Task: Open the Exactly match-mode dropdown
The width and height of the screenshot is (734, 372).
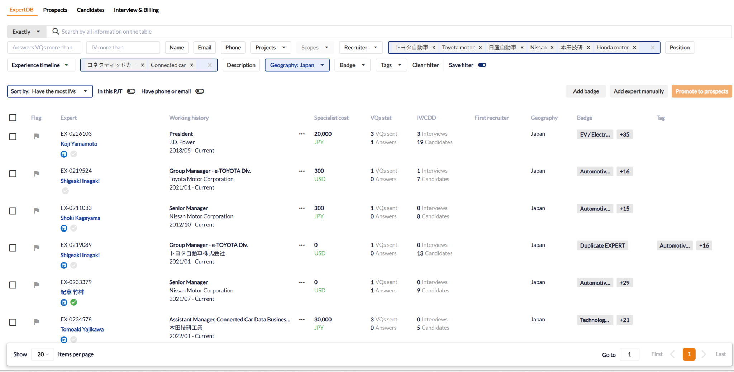Action: 27,32
